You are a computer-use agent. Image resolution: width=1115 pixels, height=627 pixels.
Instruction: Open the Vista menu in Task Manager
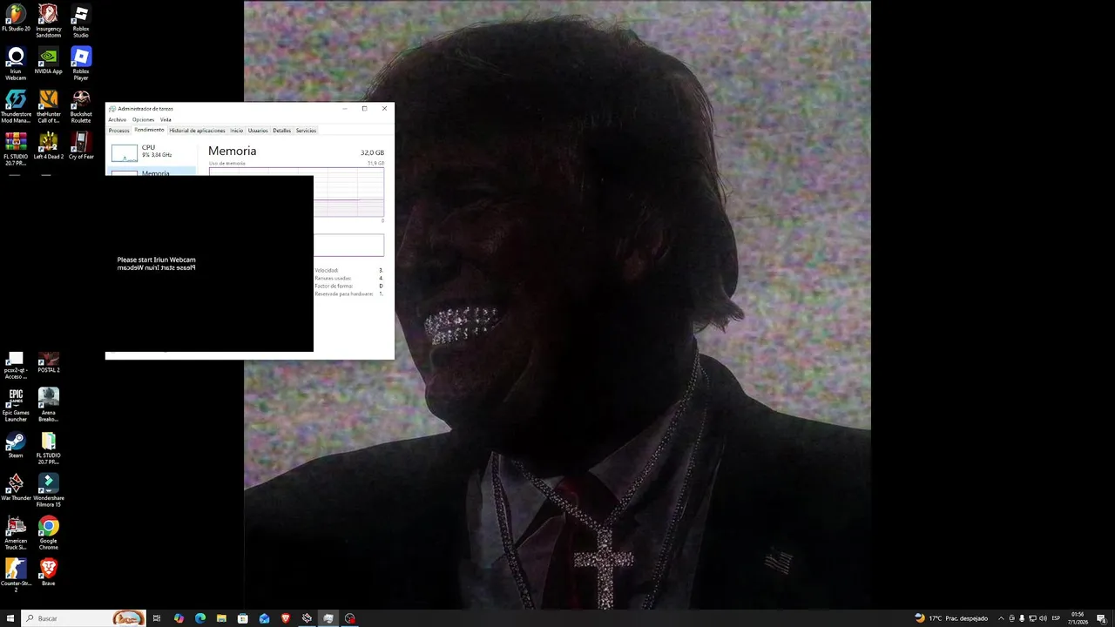(x=166, y=119)
